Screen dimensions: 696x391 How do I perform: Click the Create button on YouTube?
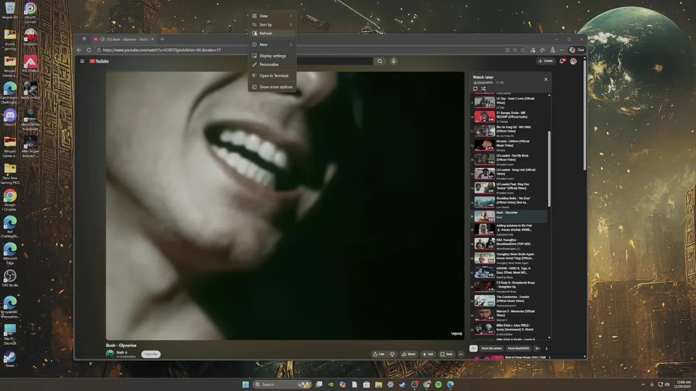click(x=546, y=61)
